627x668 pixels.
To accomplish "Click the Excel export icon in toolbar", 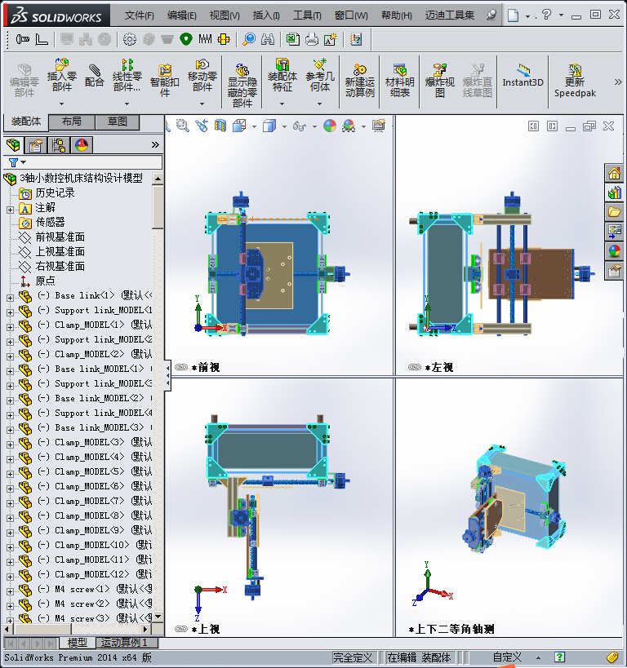I will (x=292, y=40).
